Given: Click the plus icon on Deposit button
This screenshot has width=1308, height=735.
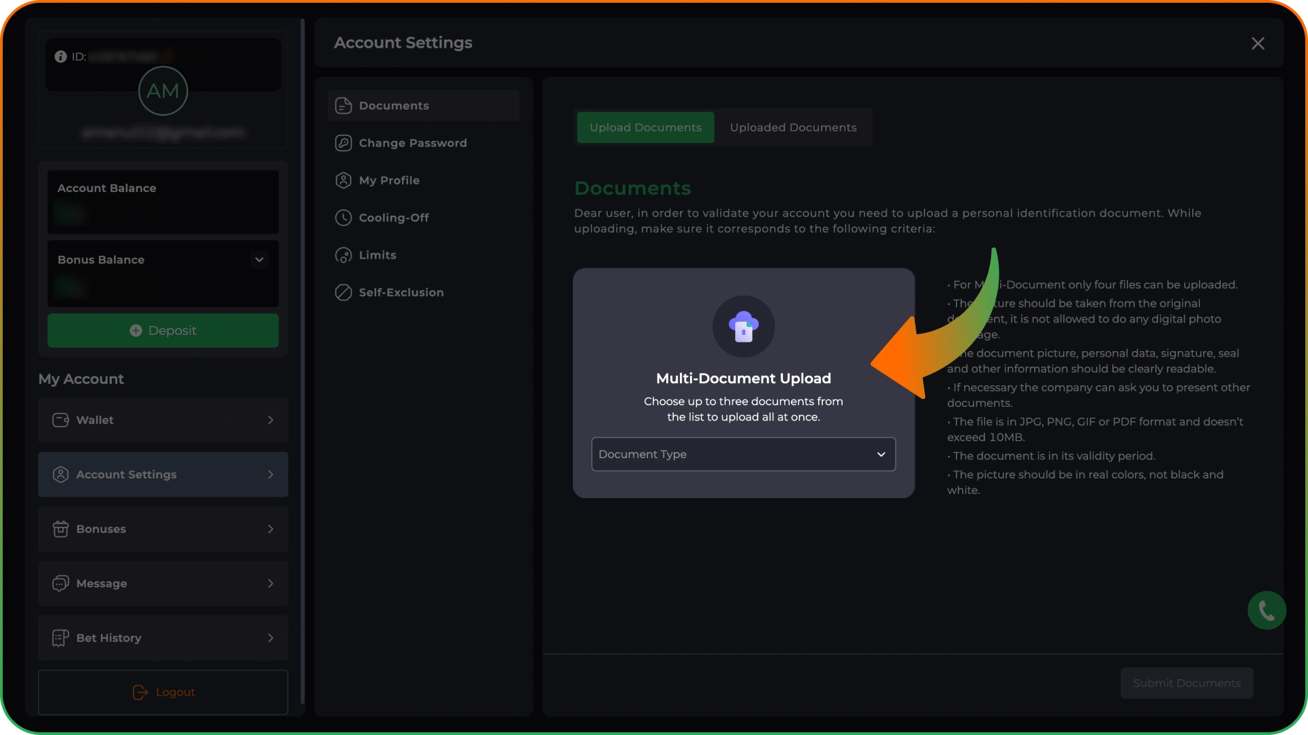Looking at the screenshot, I should click(136, 330).
